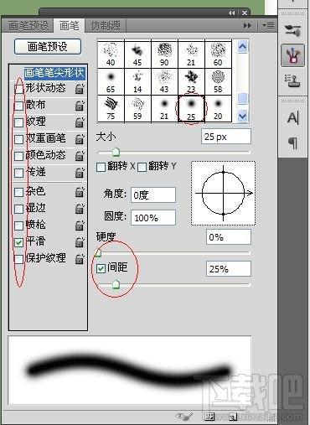
Task: Click lock icon beside 颜色动态
Action: coord(80,156)
